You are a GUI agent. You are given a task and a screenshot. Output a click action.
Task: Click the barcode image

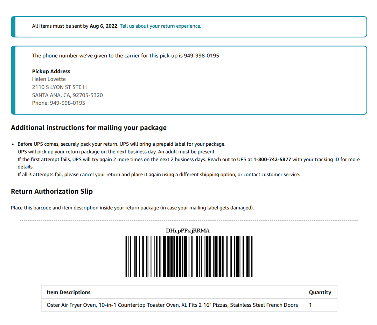click(x=189, y=256)
